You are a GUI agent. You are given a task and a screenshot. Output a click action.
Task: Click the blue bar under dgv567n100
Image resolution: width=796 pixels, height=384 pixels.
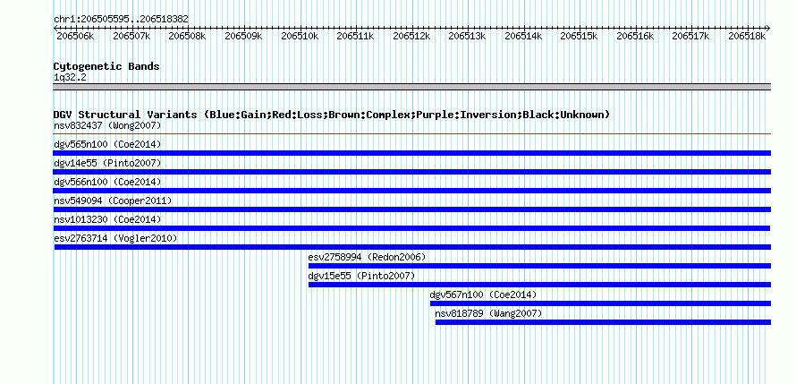[600, 303]
